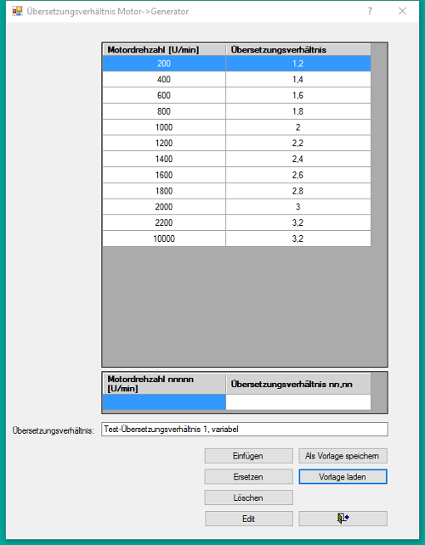The height and width of the screenshot is (545, 425).
Task: Click the Übersetzungsverhältnis name text field
Action: coord(245,430)
